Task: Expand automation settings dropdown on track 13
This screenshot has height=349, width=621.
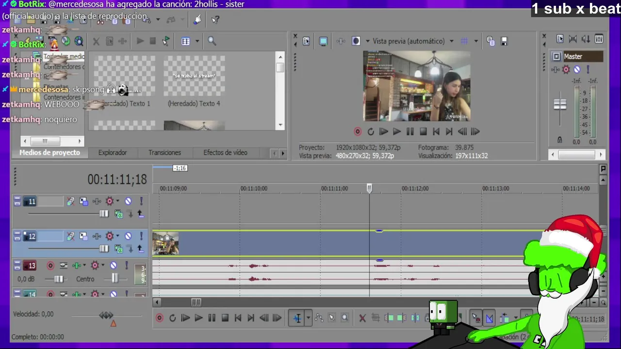Action: point(102,266)
